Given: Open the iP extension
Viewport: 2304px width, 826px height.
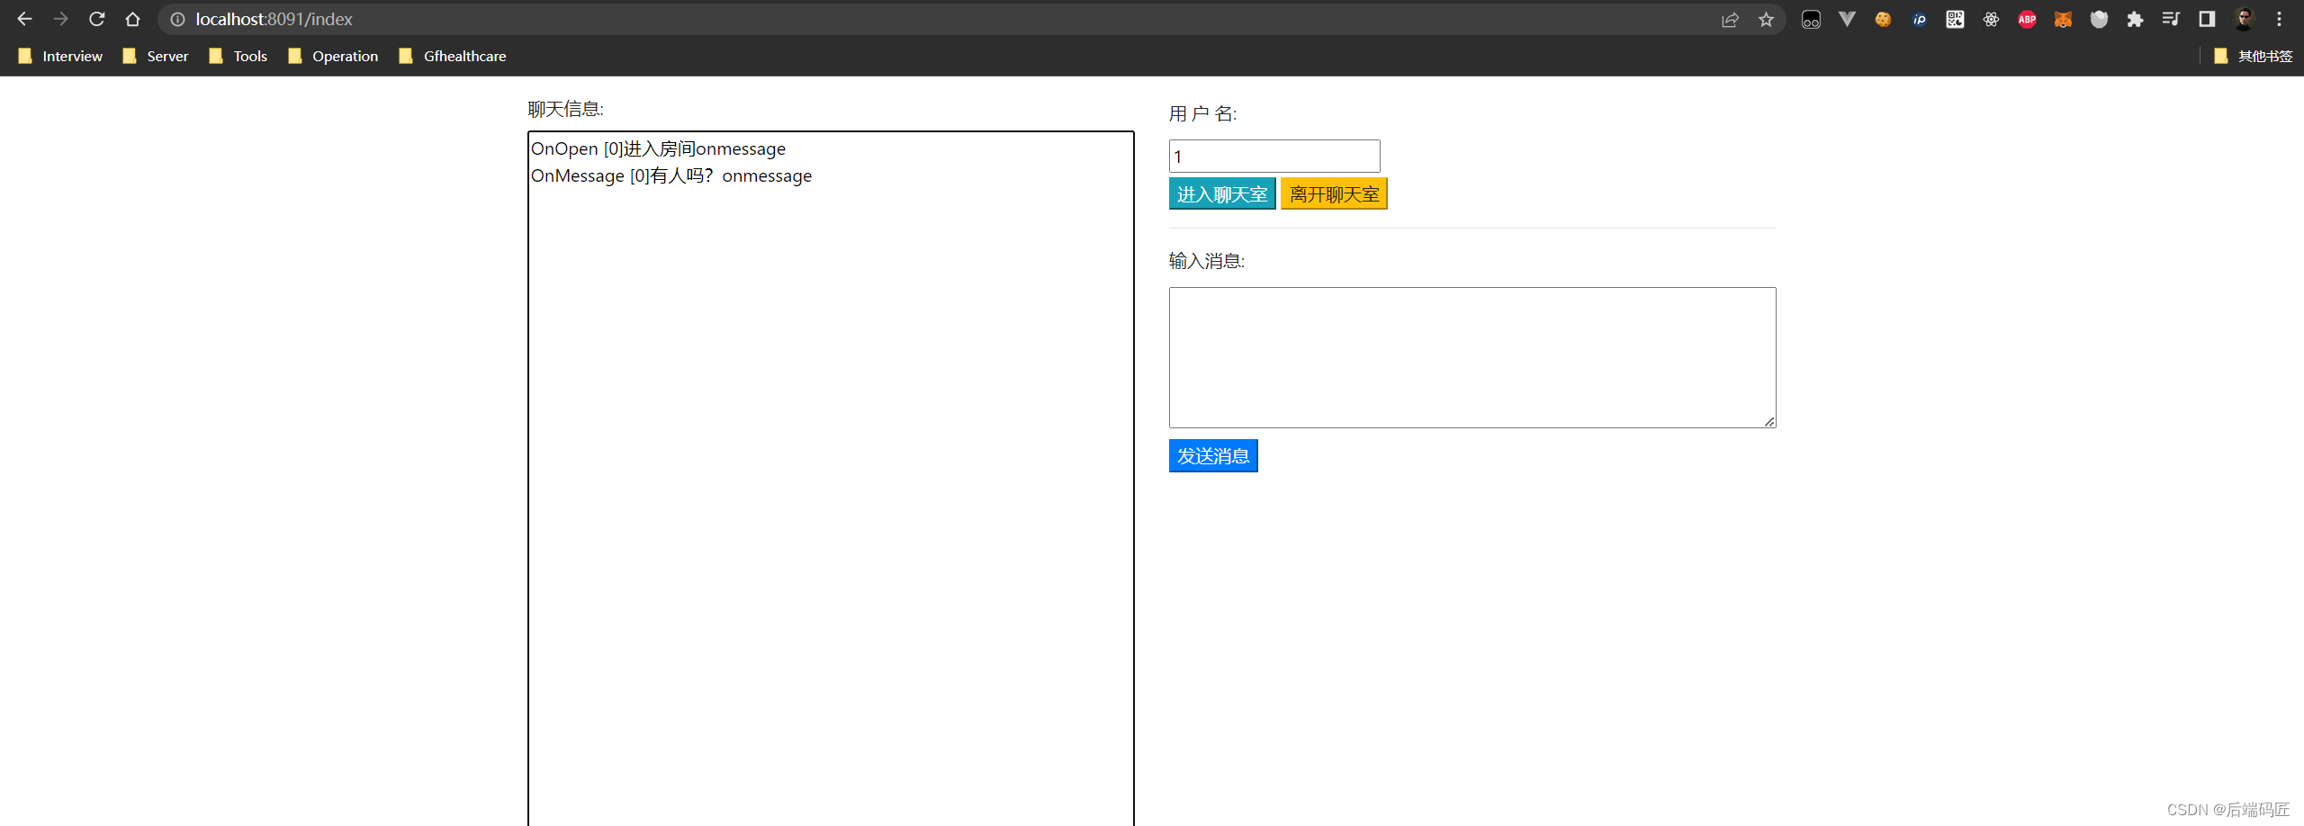Looking at the screenshot, I should [1919, 19].
